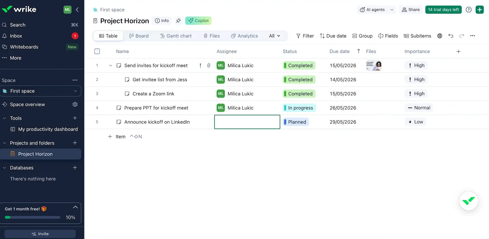Click the green create plus button
The width and height of the screenshot is (489, 239).
tap(480, 10)
